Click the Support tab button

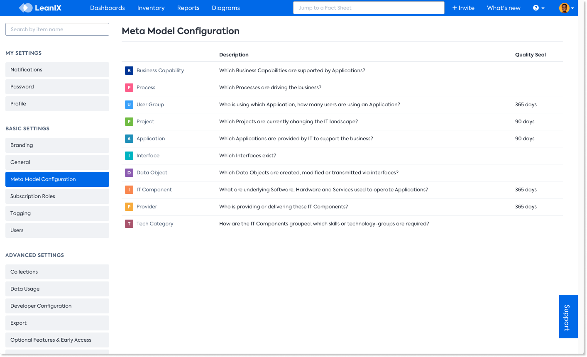point(568,317)
